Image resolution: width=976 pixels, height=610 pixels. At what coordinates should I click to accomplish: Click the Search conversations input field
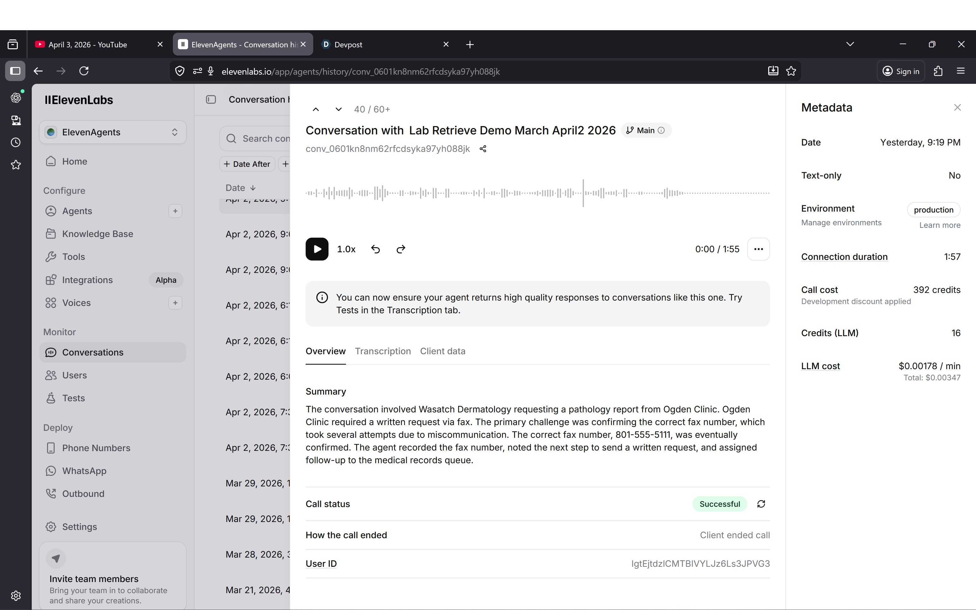(x=264, y=139)
